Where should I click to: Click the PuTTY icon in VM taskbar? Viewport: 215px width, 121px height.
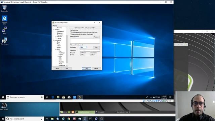[80, 97]
